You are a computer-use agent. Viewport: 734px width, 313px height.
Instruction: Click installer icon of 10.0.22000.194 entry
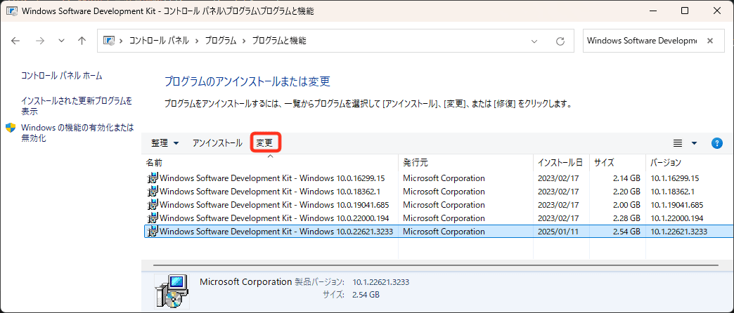(153, 218)
